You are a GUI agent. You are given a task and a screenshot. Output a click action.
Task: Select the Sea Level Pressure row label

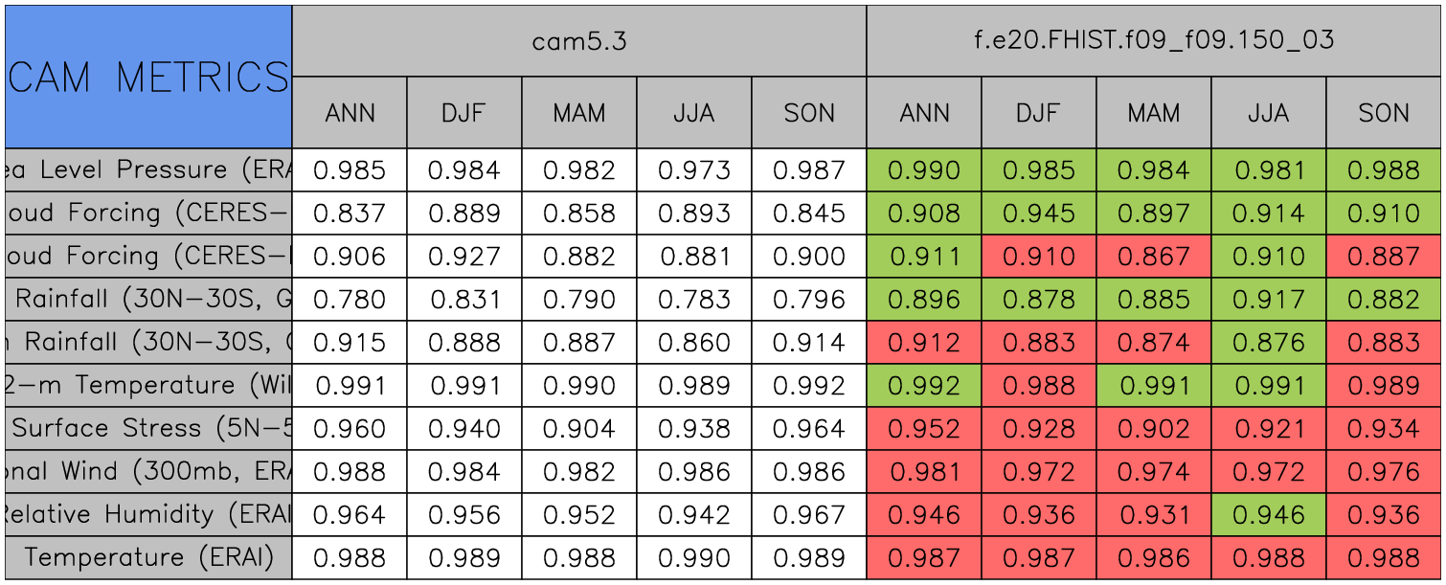pyautogui.click(x=148, y=170)
